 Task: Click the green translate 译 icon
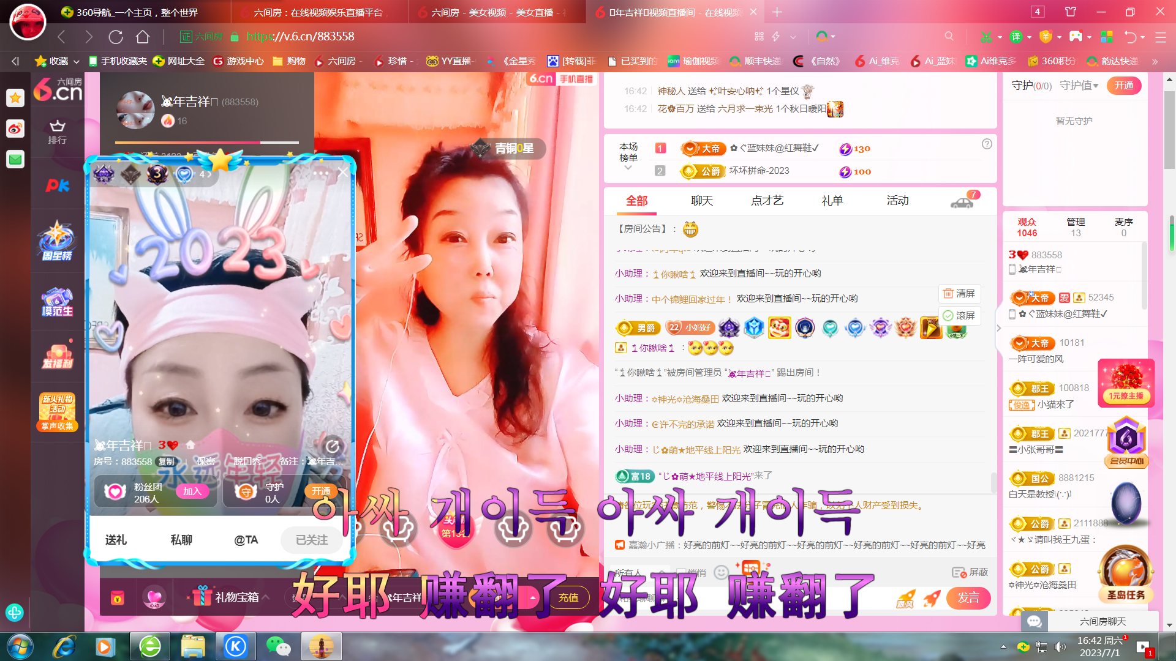pyautogui.click(x=1016, y=37)
